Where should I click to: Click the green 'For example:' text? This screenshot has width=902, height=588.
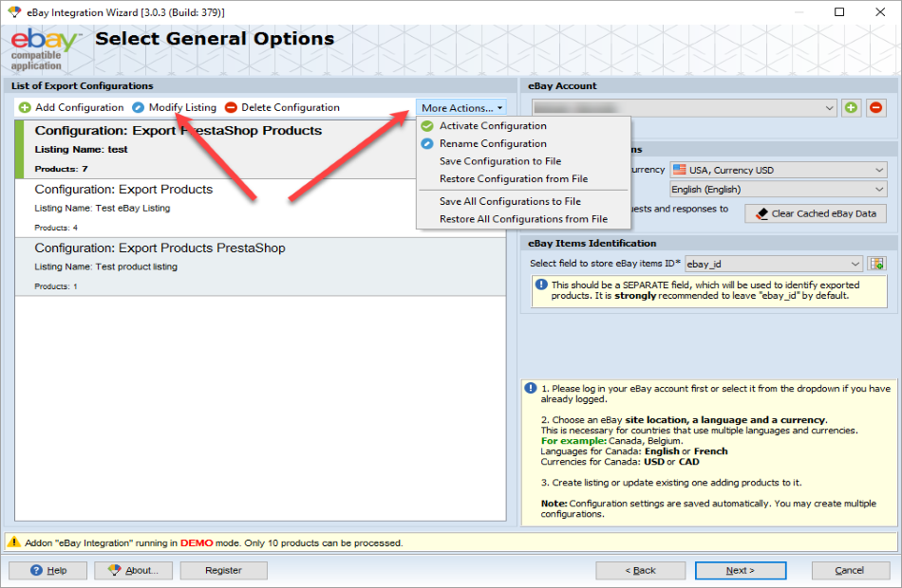573,441
